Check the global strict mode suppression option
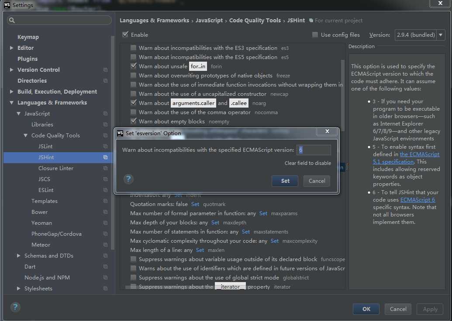This screenshot has width=452, height=321. [133, 277]
